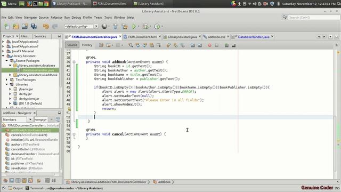Click the Profile Project toolbar icon
The width and height of the screenshot is (341, 192).
pos(157,27)
